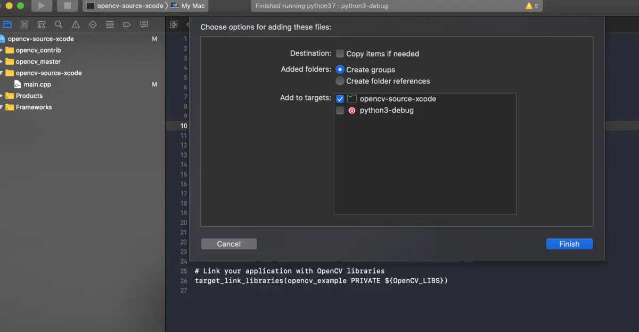Click the Debug navigator icon

point(110,24)
